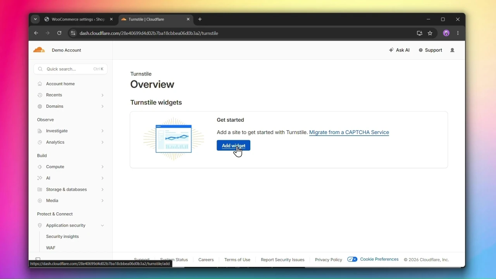The image size is (496, 279).
Task: Expand the Domains chevron
Action: pyautogui.click(x=102, y=106)
